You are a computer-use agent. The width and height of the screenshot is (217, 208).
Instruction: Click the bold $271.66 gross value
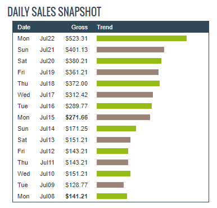pos(76,117)
